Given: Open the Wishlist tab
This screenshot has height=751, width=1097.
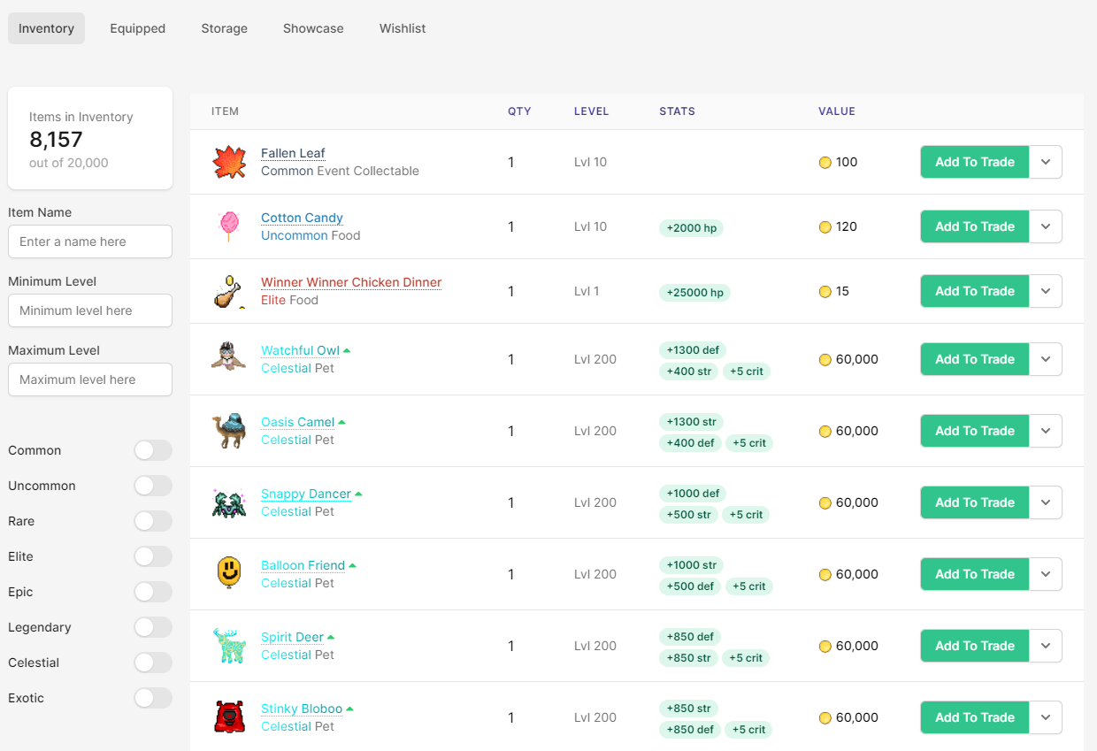Looking at the screenshot, I should (x=403, y=28).
